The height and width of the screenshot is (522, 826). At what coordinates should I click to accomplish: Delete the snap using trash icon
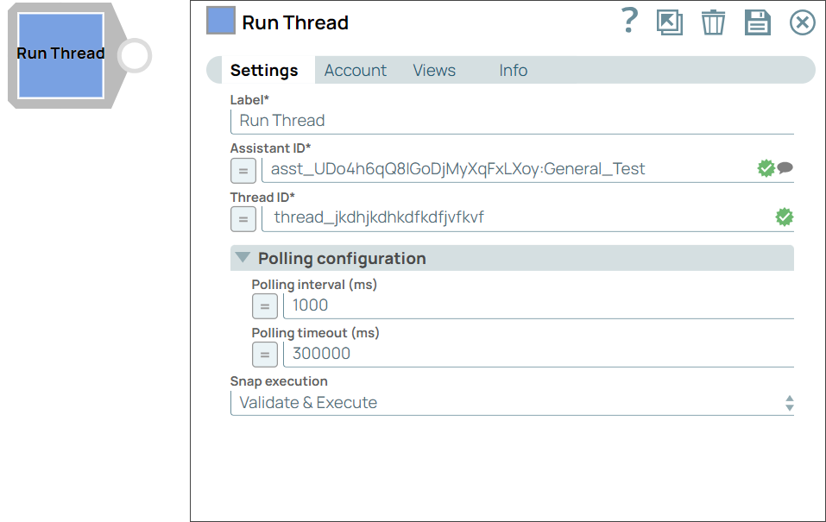click(713, 22)
